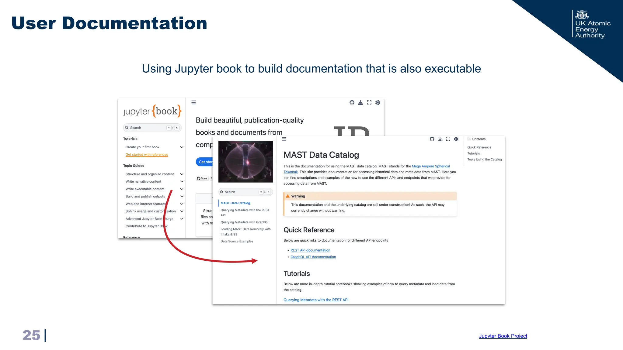
Task: Click Topic Guides sidebar caption
Action: (x=134, y=166)
